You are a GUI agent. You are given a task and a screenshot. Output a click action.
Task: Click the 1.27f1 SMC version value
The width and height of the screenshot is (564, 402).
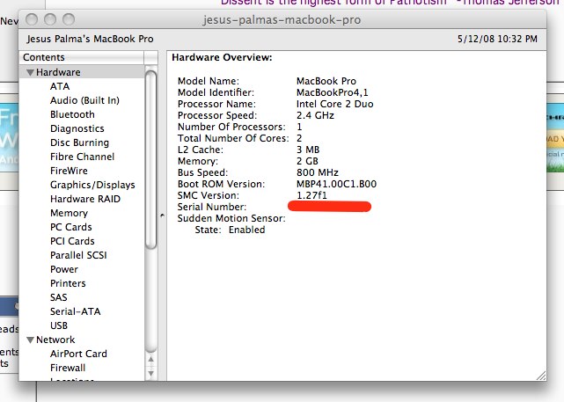pyautogui.click(x=311, y=195)
